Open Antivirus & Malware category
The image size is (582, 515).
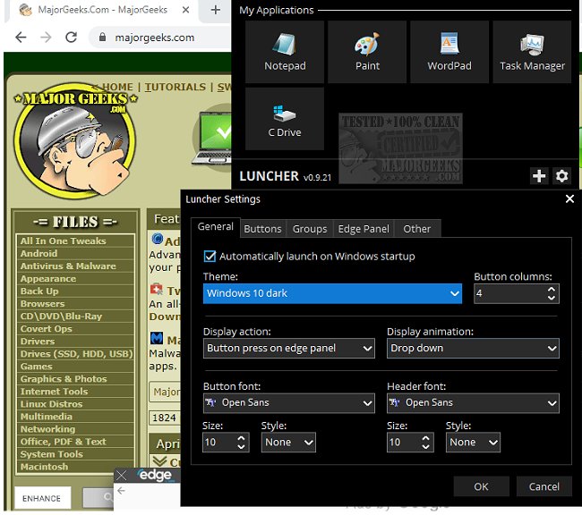75,266
